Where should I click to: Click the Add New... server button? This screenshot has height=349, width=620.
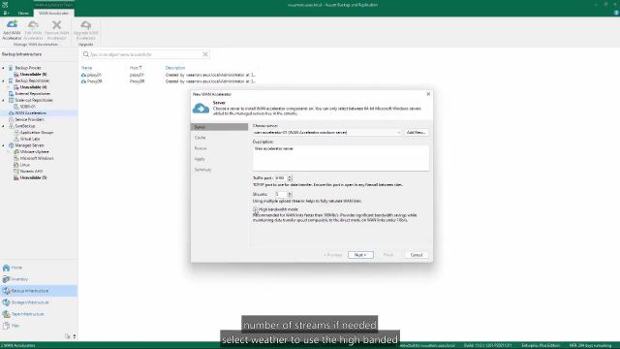pos(416,133)
